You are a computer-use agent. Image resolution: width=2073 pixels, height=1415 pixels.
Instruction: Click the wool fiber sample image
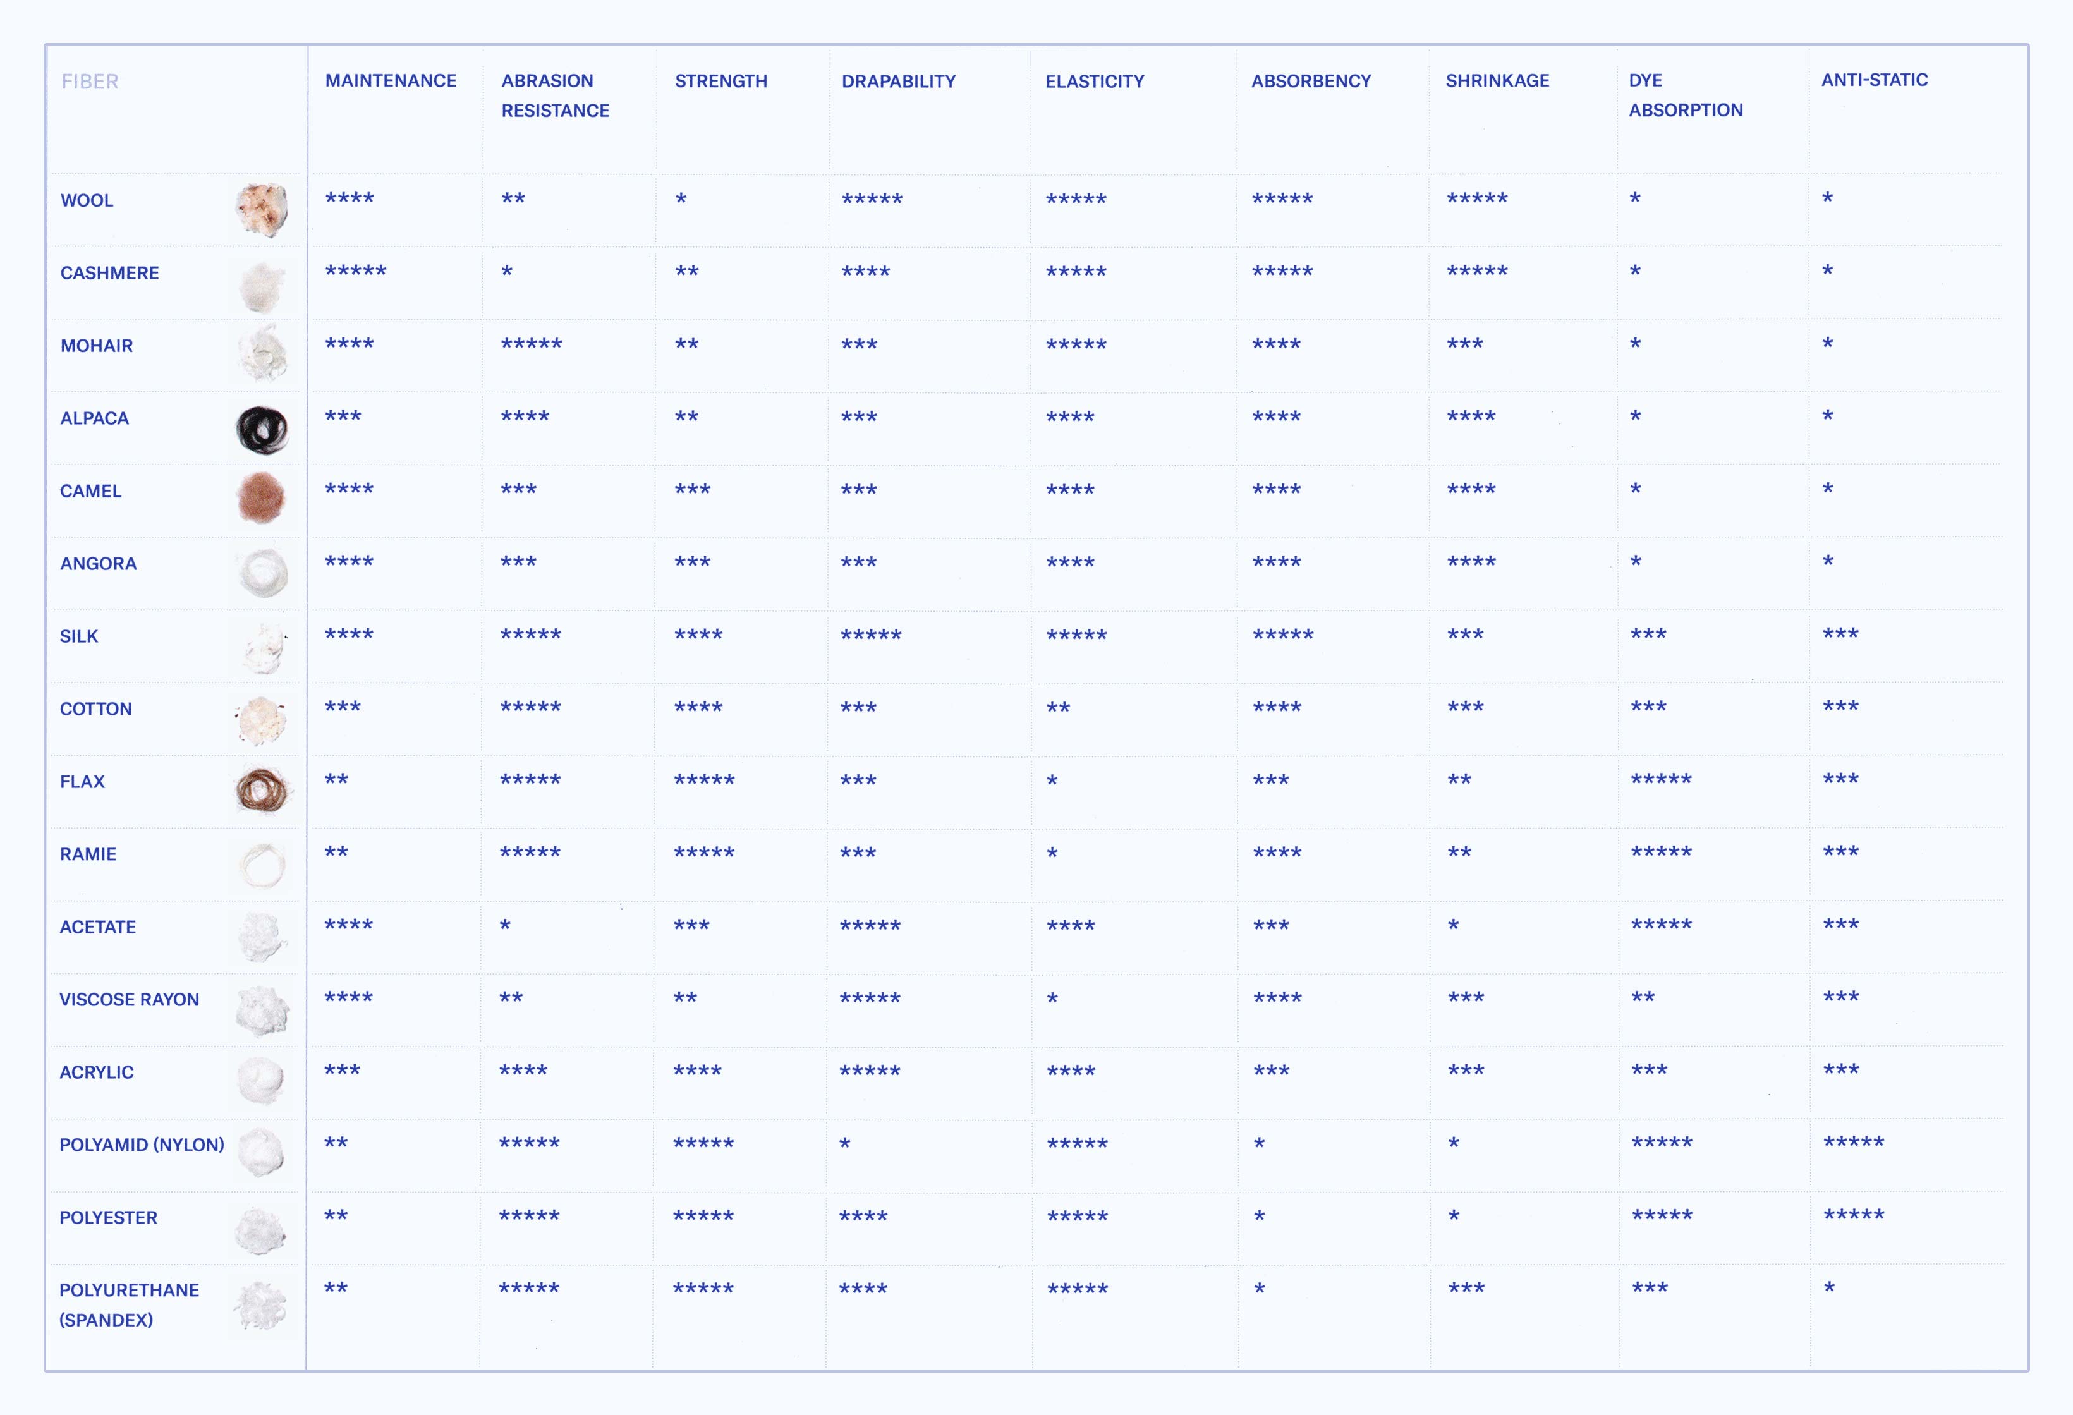coord(262,210)
